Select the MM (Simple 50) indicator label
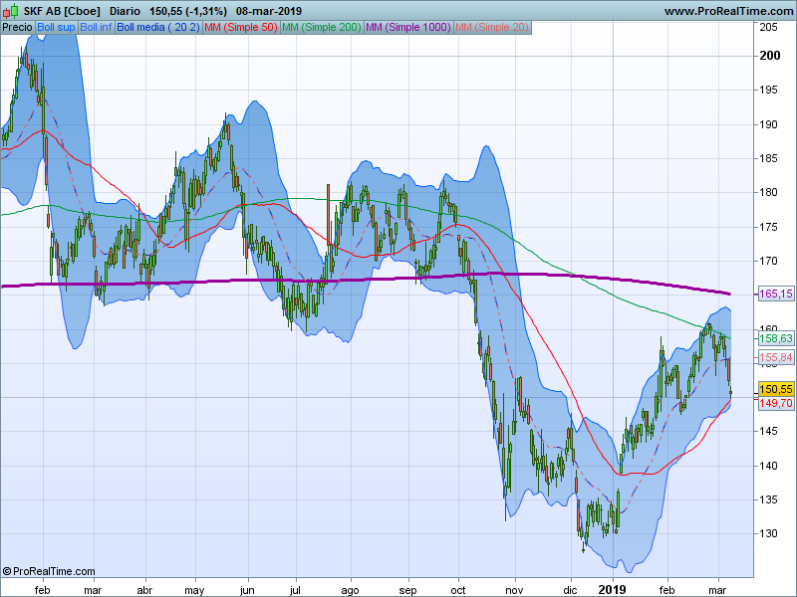 click(241, 28)
